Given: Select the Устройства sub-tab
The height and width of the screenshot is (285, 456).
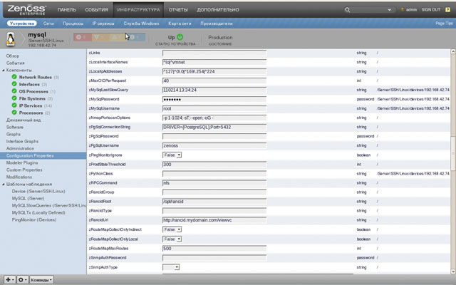Looking at the screenshot, I should (22, 24).
